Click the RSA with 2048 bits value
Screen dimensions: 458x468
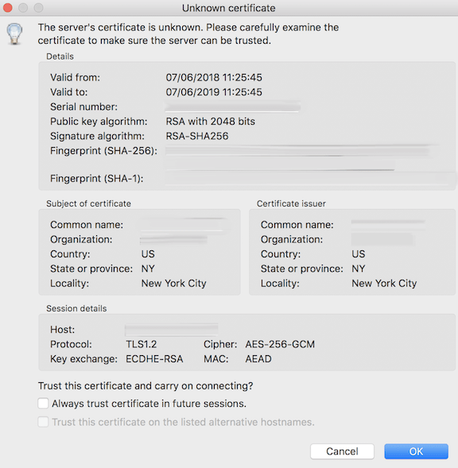pos(211,122)
